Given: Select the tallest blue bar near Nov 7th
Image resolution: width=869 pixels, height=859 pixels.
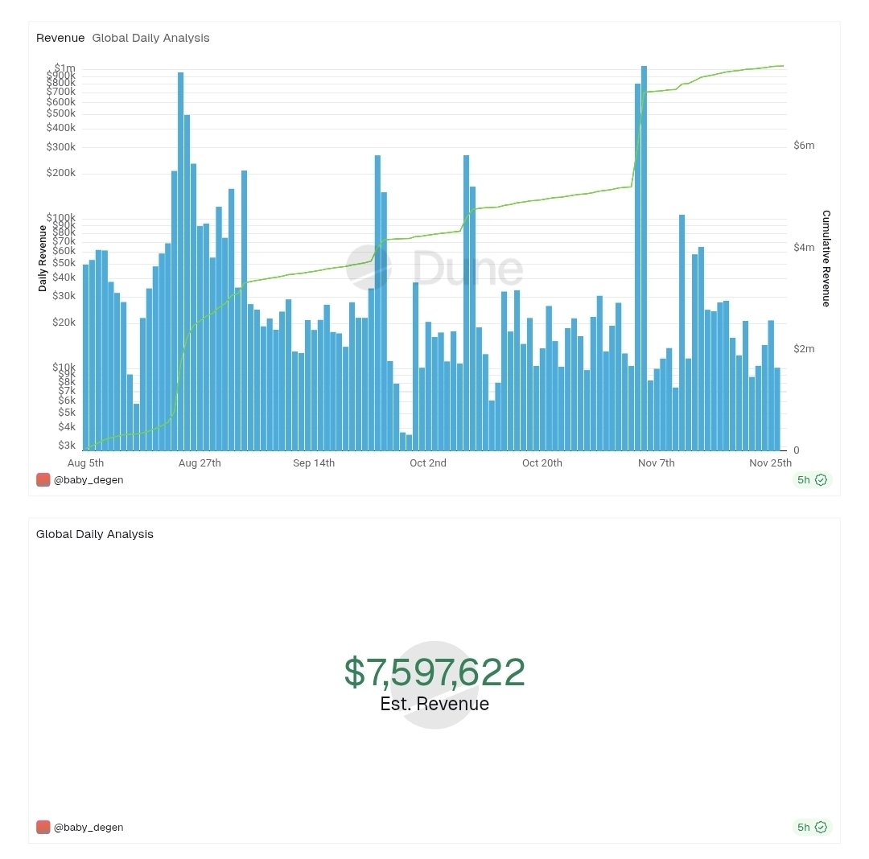Looking at the screenshot, I should [643, 241].
